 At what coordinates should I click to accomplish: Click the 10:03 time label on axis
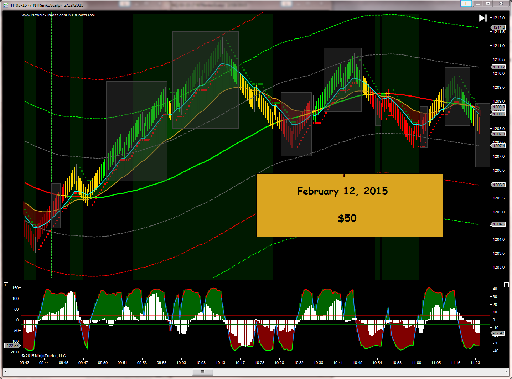pos(181,363)
